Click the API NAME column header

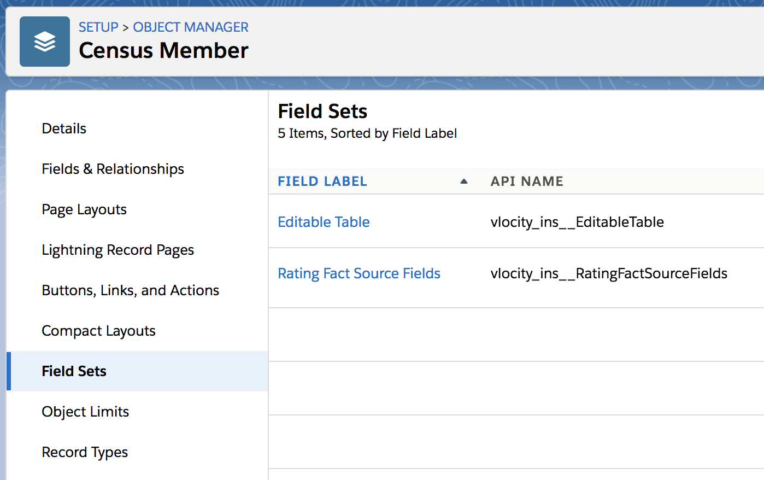[x=526, y=180]
